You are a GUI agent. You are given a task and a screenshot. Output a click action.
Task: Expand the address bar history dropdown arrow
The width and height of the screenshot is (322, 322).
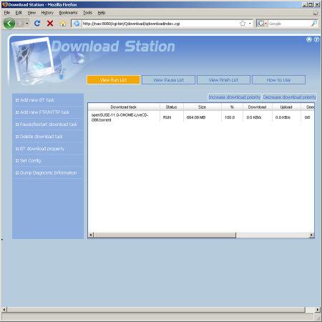[250, 24]
